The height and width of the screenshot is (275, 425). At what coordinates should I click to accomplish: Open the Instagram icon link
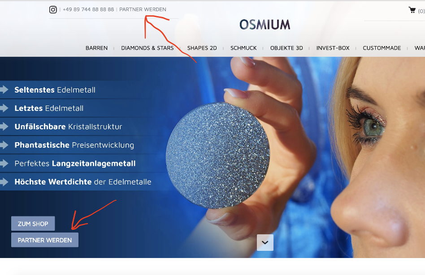53,10
